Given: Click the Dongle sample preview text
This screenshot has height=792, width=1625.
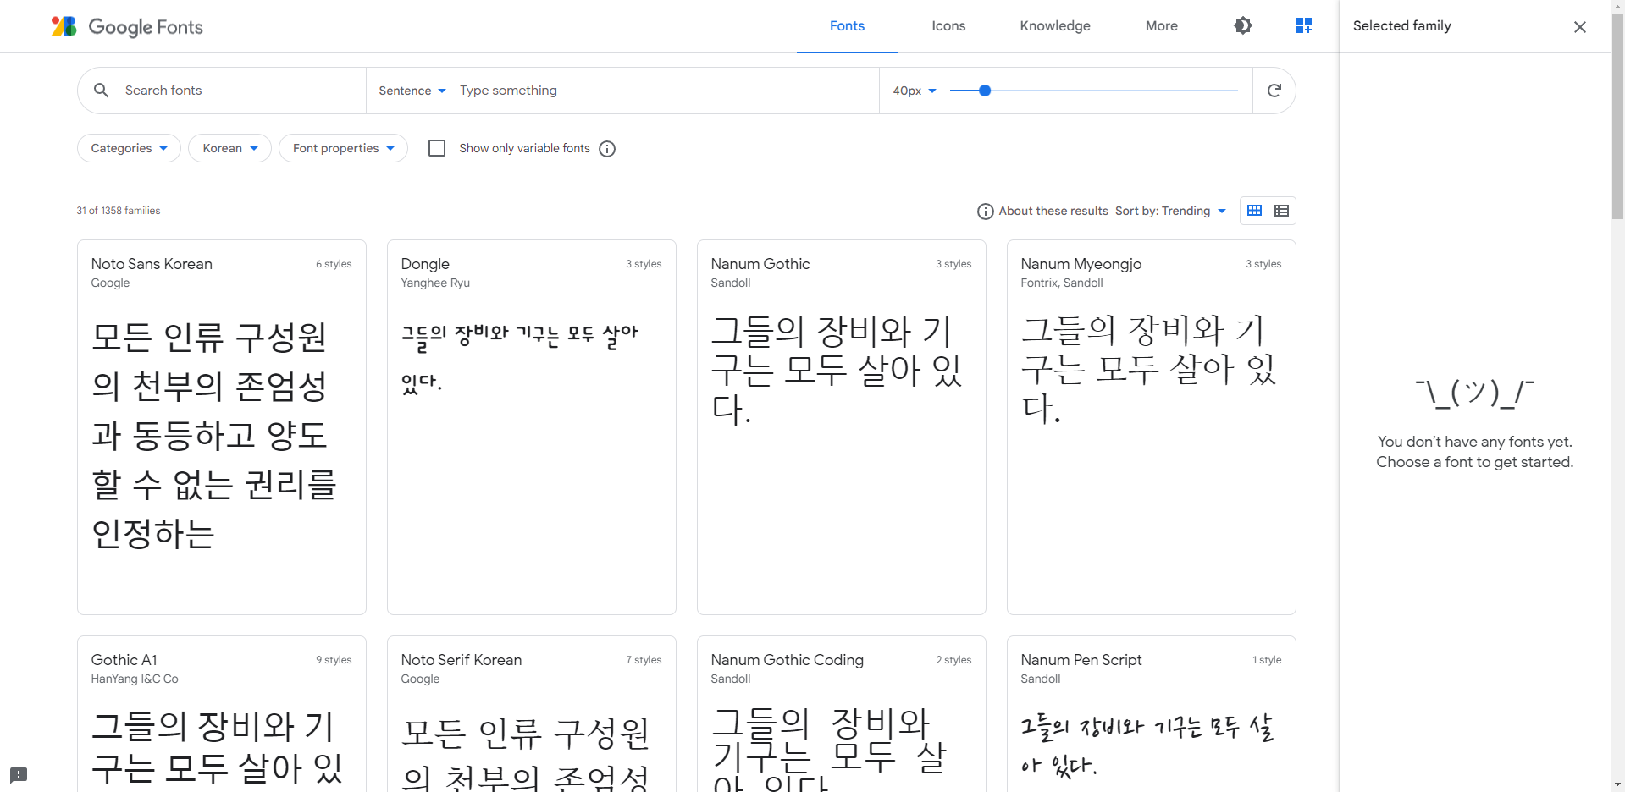Looking at the screenshot, I should (x=519, y=359).
